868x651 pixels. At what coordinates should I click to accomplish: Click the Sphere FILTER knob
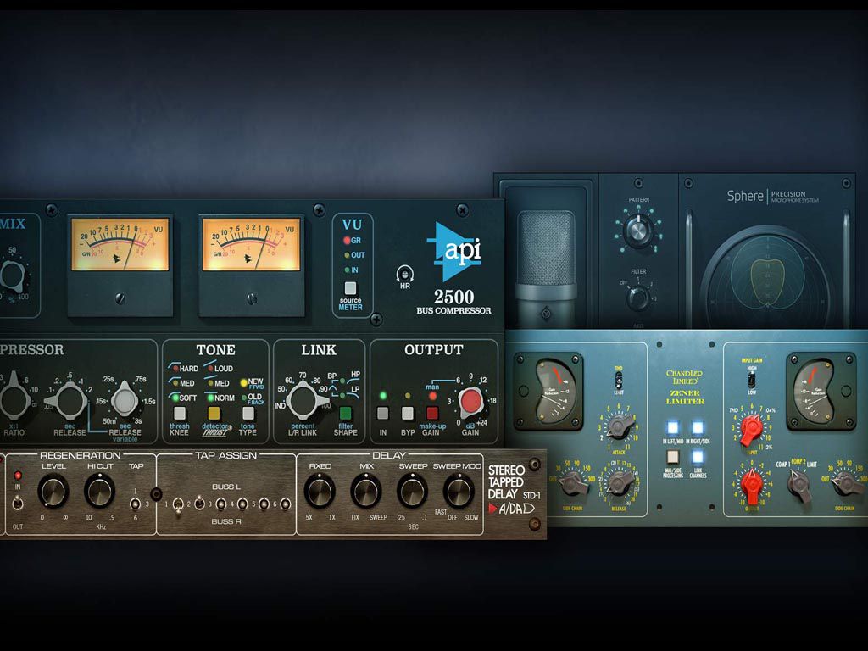point(638,298)
